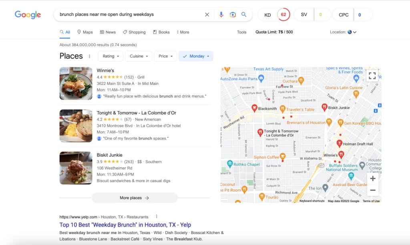Open Yelp result three-dot menu

pyautogui.click(x=157, y=217)
